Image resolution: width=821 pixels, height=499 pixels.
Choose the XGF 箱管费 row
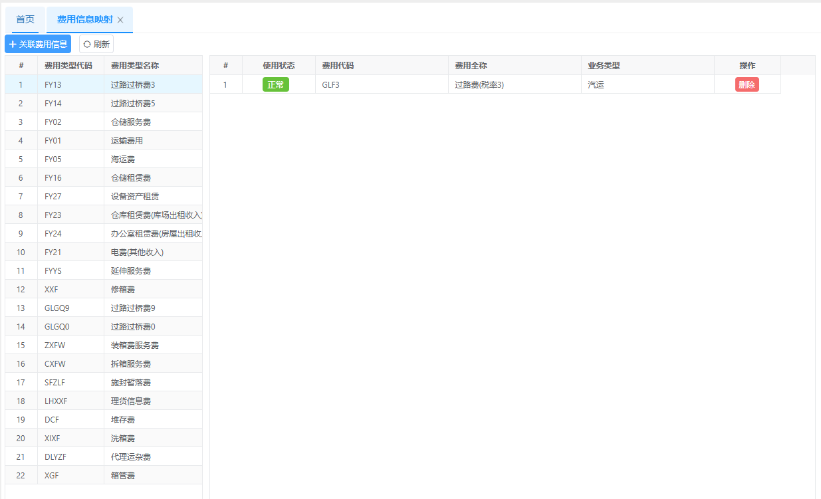[x=122, y=476]
